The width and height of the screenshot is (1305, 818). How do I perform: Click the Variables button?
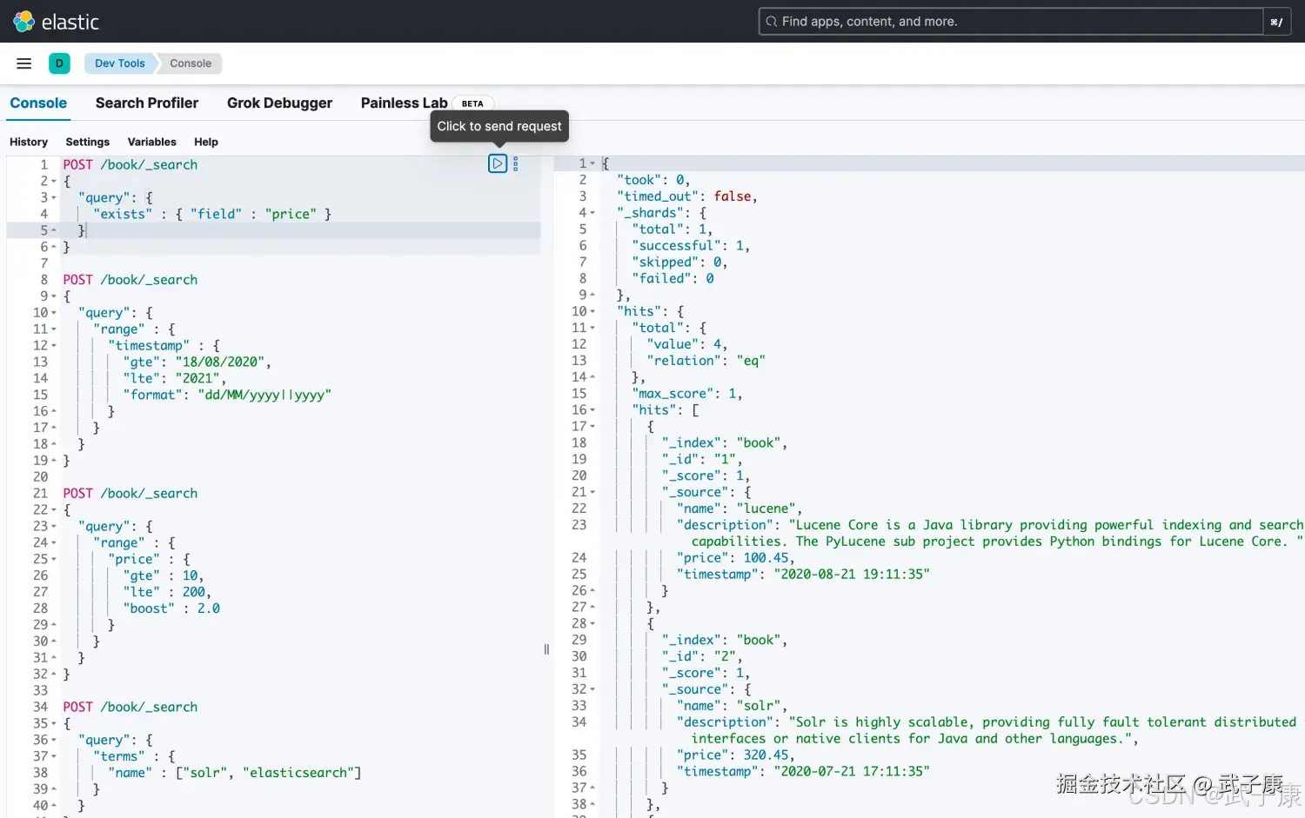tap(151, 142)
